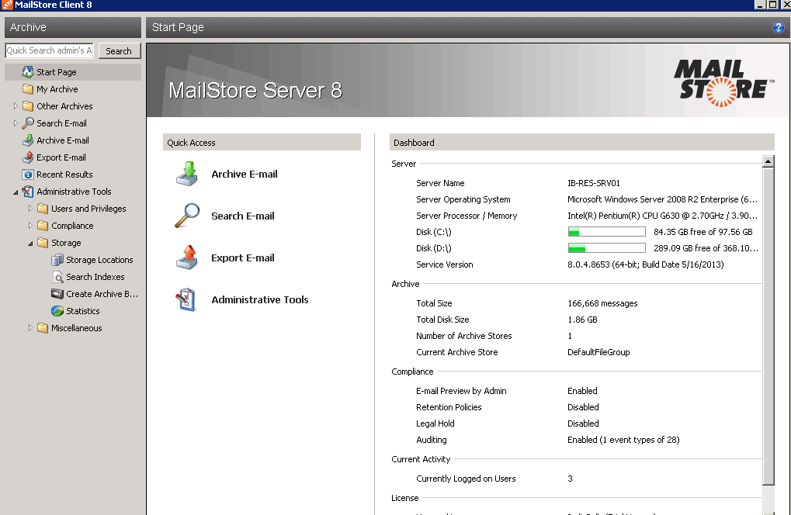
Task: Click the Miscellaneous folder icon
Action: pyautogui.click(x=43, y=328)
